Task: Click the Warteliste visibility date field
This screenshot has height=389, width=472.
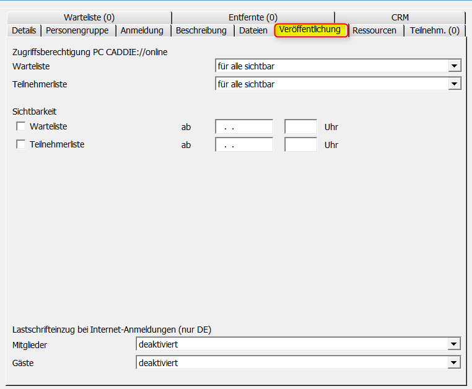Action: click(x=243, y=127)
